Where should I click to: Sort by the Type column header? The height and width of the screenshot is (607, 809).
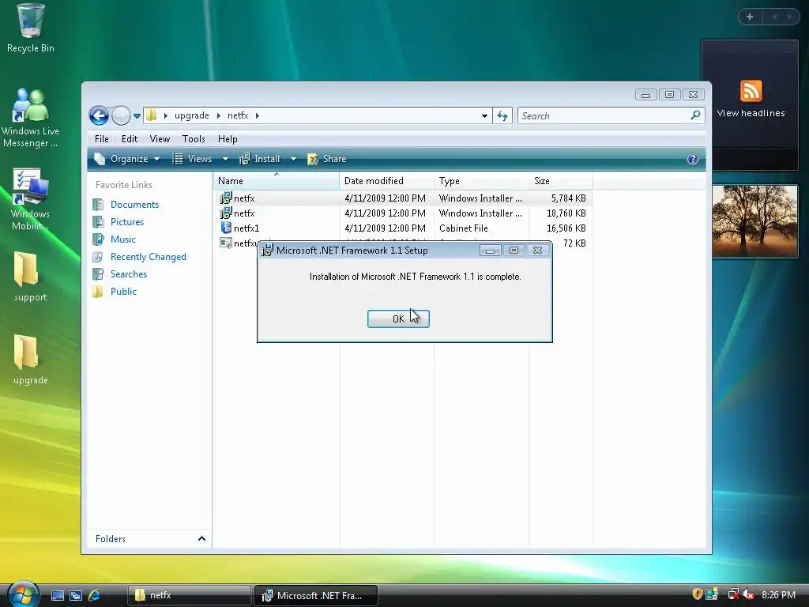tap(481, 181)
